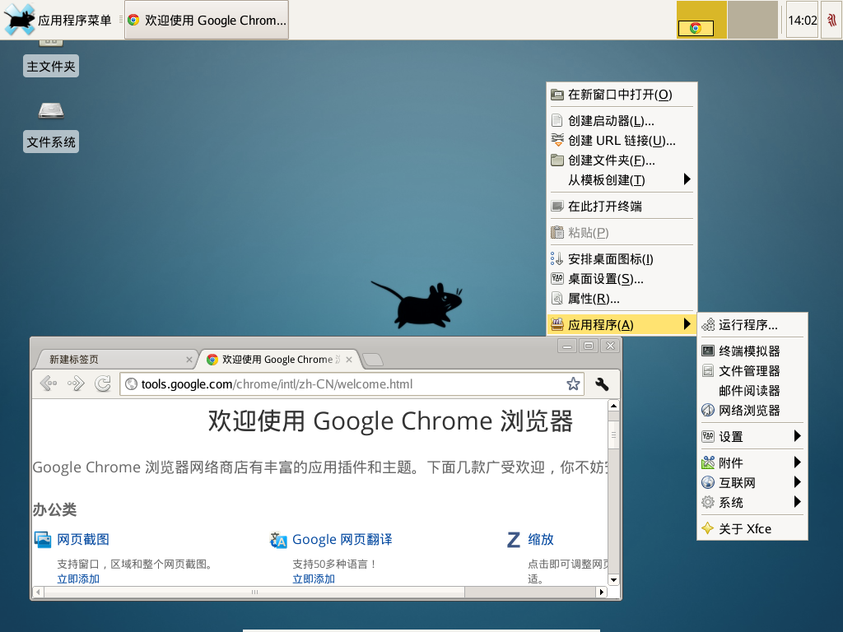Open the 缩放 link
This screenshot has height=632, width=843.
[541, 539]
